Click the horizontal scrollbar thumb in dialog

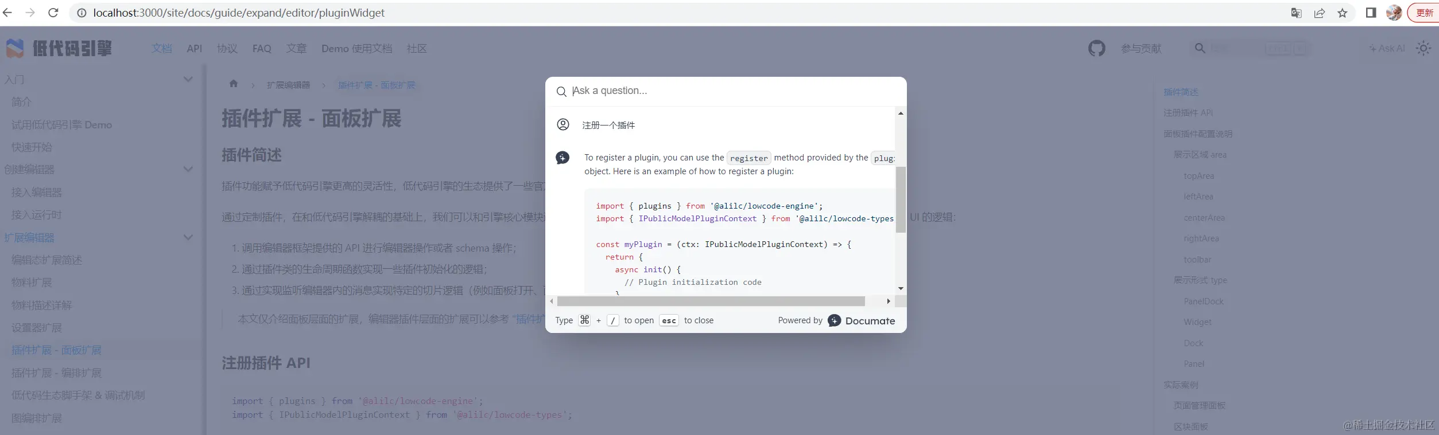tap(711, 301)
